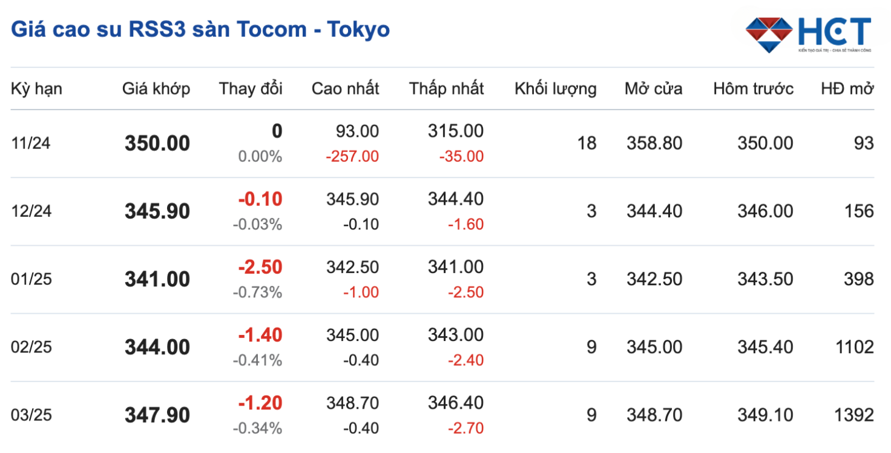Click the -1.20 change value
The width and height of the screenshot is (891, 453).
coord(260,403)
